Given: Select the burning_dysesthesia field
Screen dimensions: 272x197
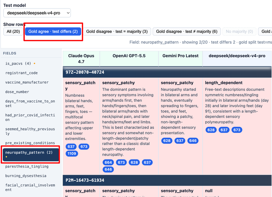Looking at the screenshot, I should coord(26,176).
